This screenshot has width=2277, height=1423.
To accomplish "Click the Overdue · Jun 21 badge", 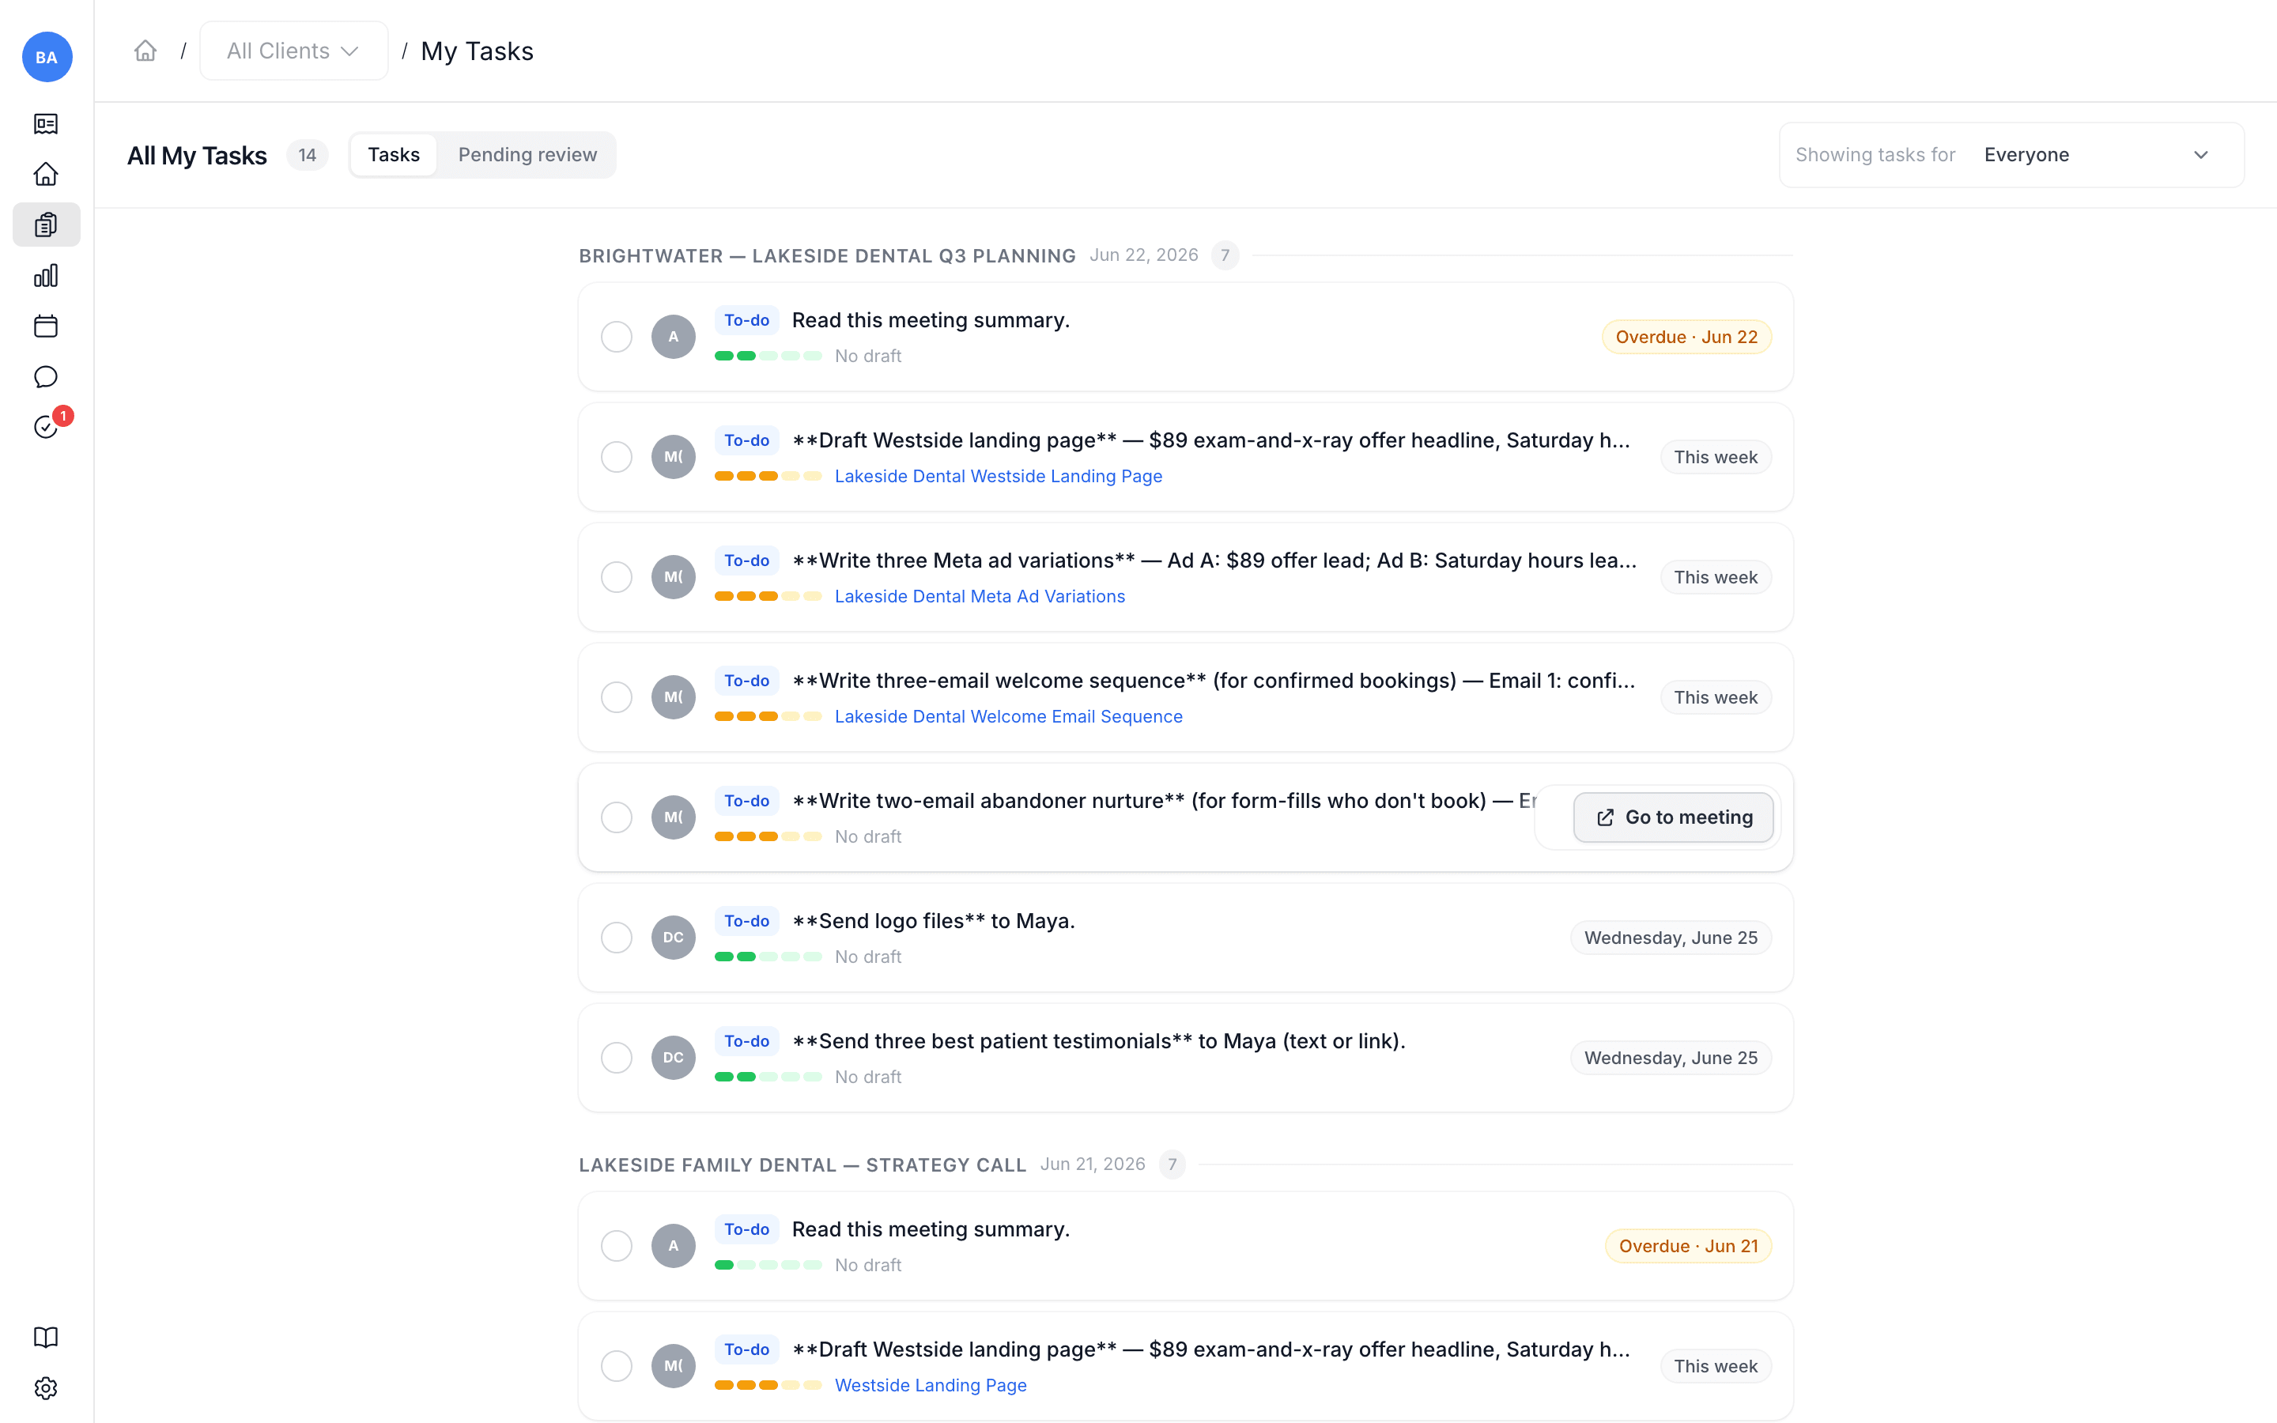I will point(1688,1246).
